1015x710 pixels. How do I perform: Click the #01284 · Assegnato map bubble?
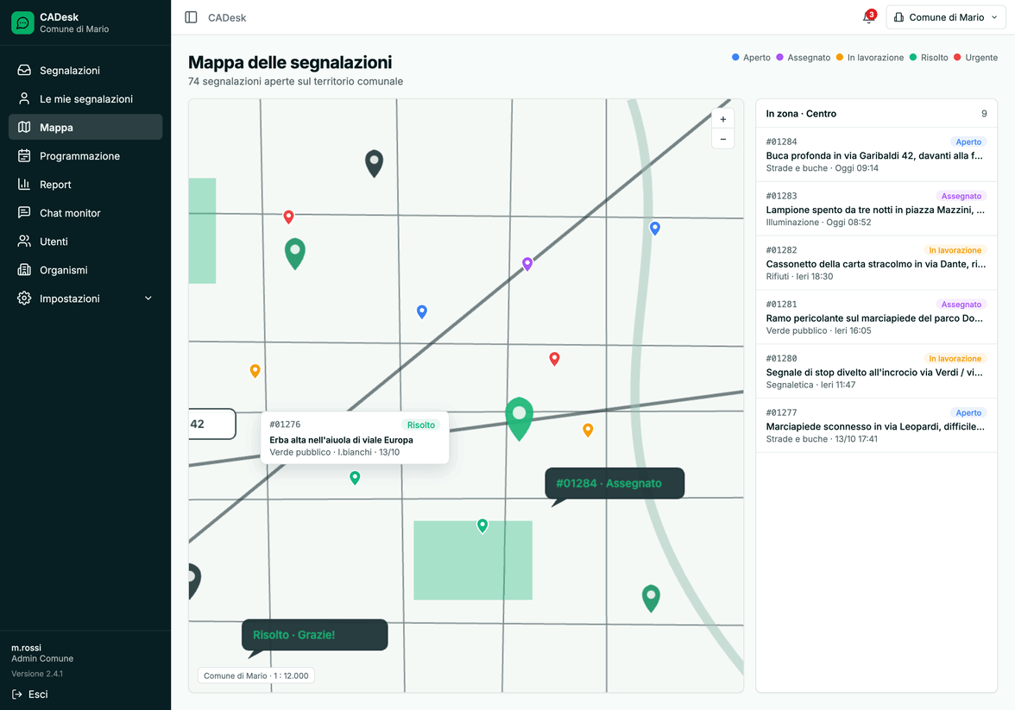615,483
